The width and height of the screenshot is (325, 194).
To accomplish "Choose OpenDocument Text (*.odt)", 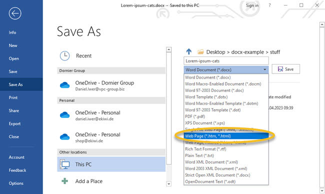I will [x=226, y=181].
